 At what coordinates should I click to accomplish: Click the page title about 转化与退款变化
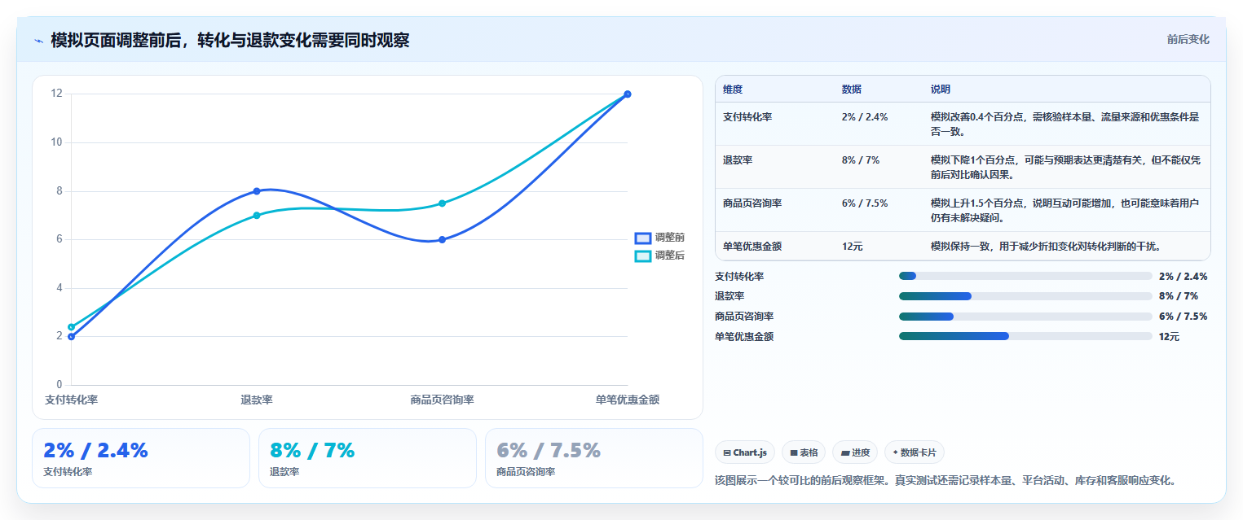(x=230, y=41)
